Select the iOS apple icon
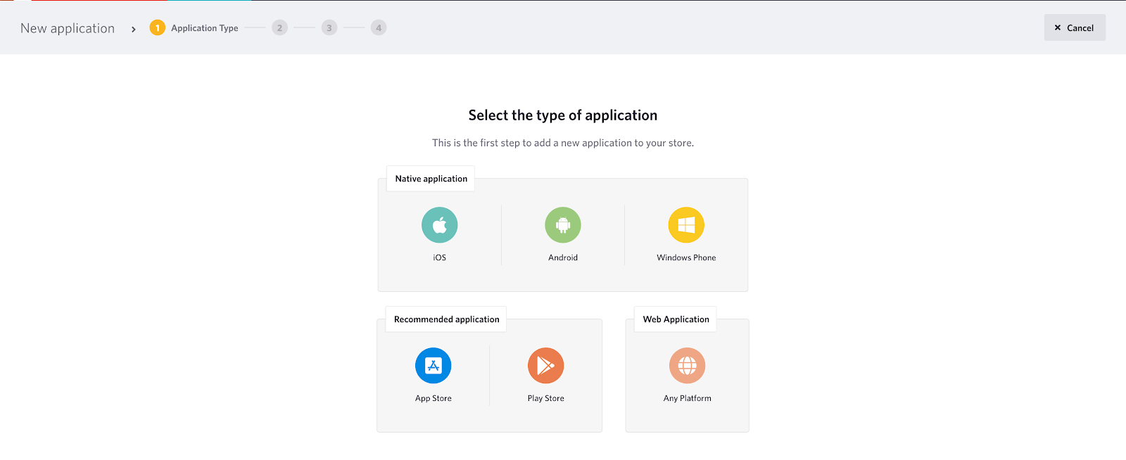 click(439, 225)
